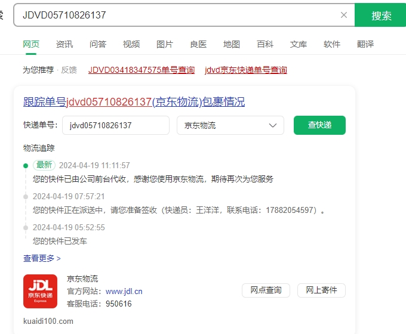This screenshot has height=334, width=406.
Task: Switch to the 视频 tab
Action: click(x=131, y=44)
